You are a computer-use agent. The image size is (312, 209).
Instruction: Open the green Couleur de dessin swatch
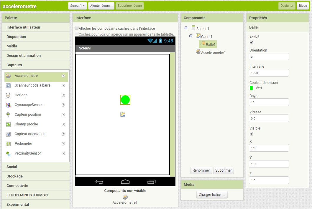tap(251, 88)
